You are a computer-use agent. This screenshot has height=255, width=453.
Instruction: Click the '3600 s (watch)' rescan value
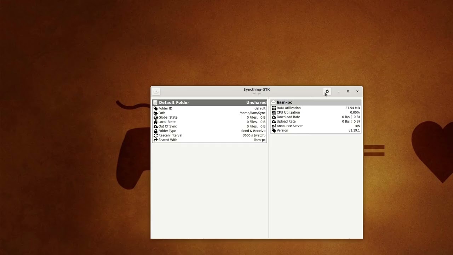click(x=254, y=135)
